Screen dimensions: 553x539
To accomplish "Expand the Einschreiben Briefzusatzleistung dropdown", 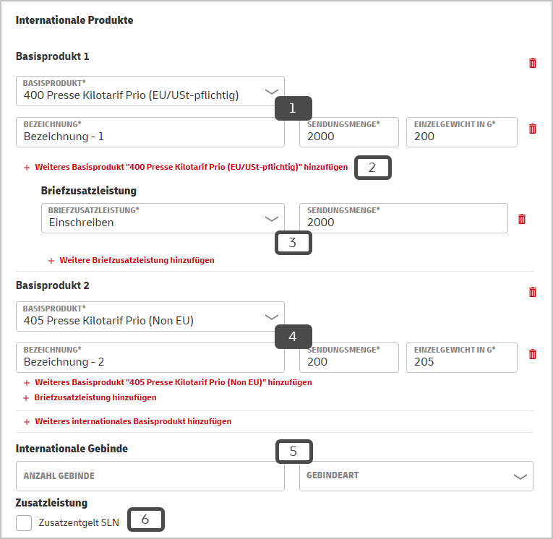I will [163, 218].
